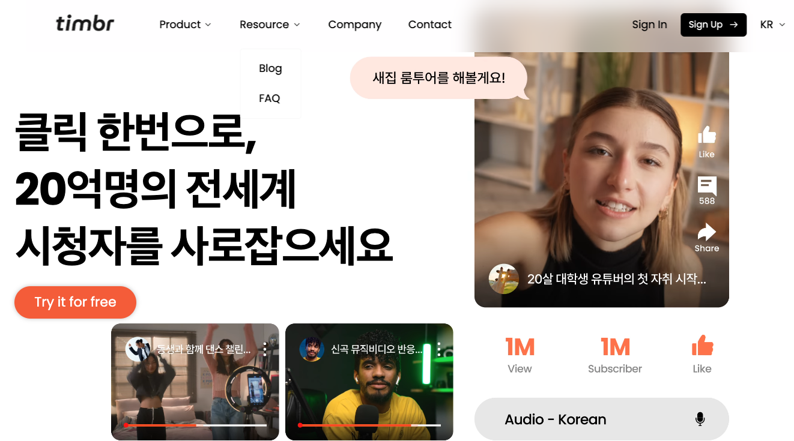Click the Sign In link
794x441 pixels.
click(x=649, y=25)
